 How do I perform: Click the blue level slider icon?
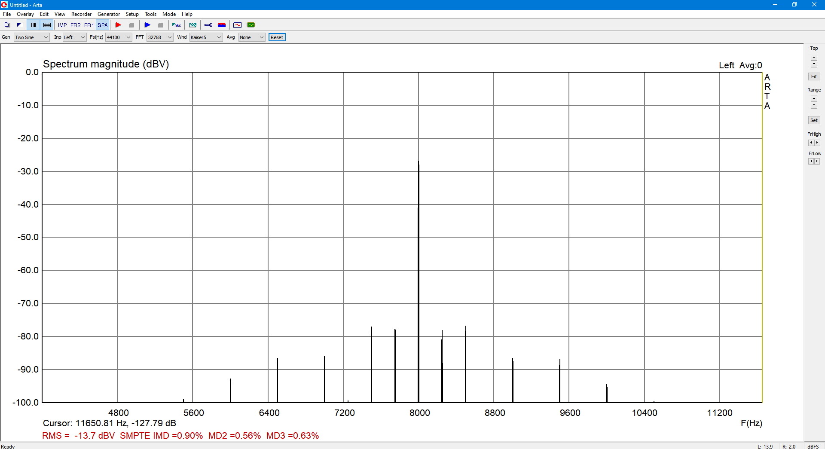tap(208, 25)
